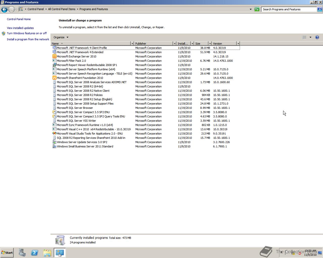
Task: Click the Search Programs and Features field
Action: [x=289, y=9]
